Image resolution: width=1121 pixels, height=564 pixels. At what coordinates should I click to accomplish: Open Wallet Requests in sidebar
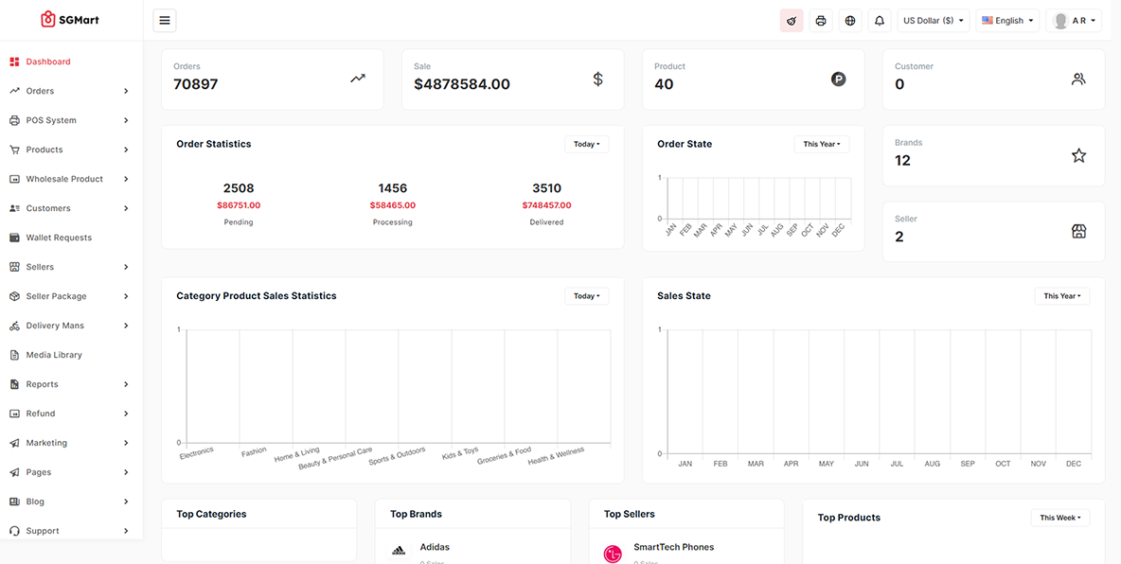coord(59,238)
